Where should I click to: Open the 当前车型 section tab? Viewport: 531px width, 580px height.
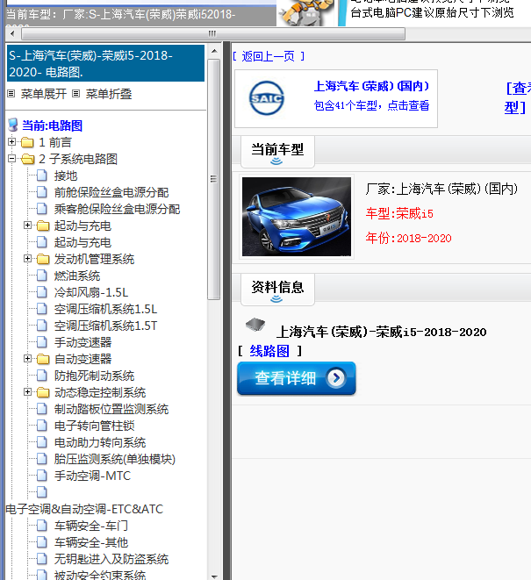(277, 152)
